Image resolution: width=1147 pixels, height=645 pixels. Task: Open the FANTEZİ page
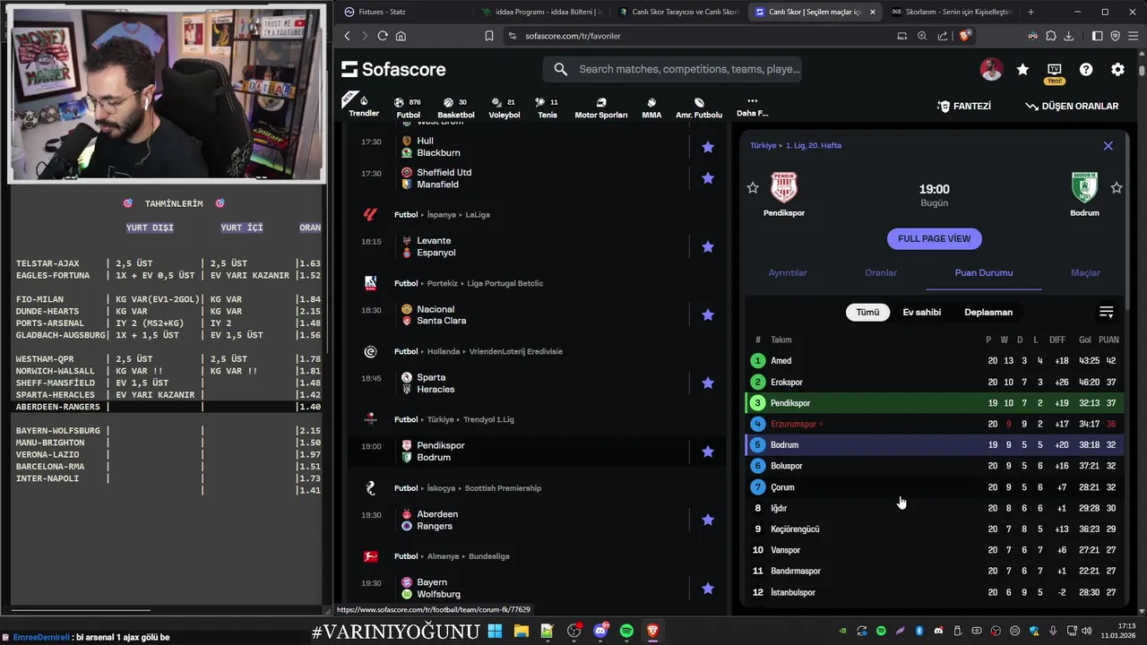(x=964, y=106)
